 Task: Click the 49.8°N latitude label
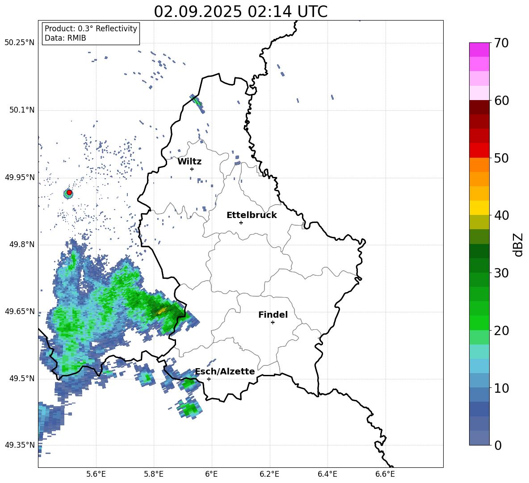[x=22, y=244]
